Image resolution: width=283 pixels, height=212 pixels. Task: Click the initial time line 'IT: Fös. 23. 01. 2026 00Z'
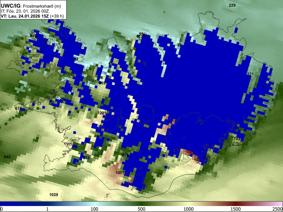tap(25, 11)
